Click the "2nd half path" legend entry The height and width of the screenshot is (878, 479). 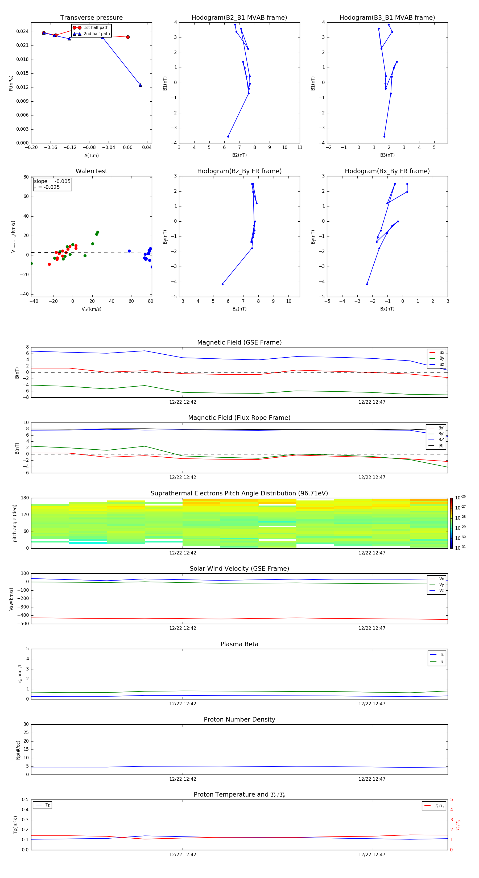pyautogui.click(x=91, y=34)
